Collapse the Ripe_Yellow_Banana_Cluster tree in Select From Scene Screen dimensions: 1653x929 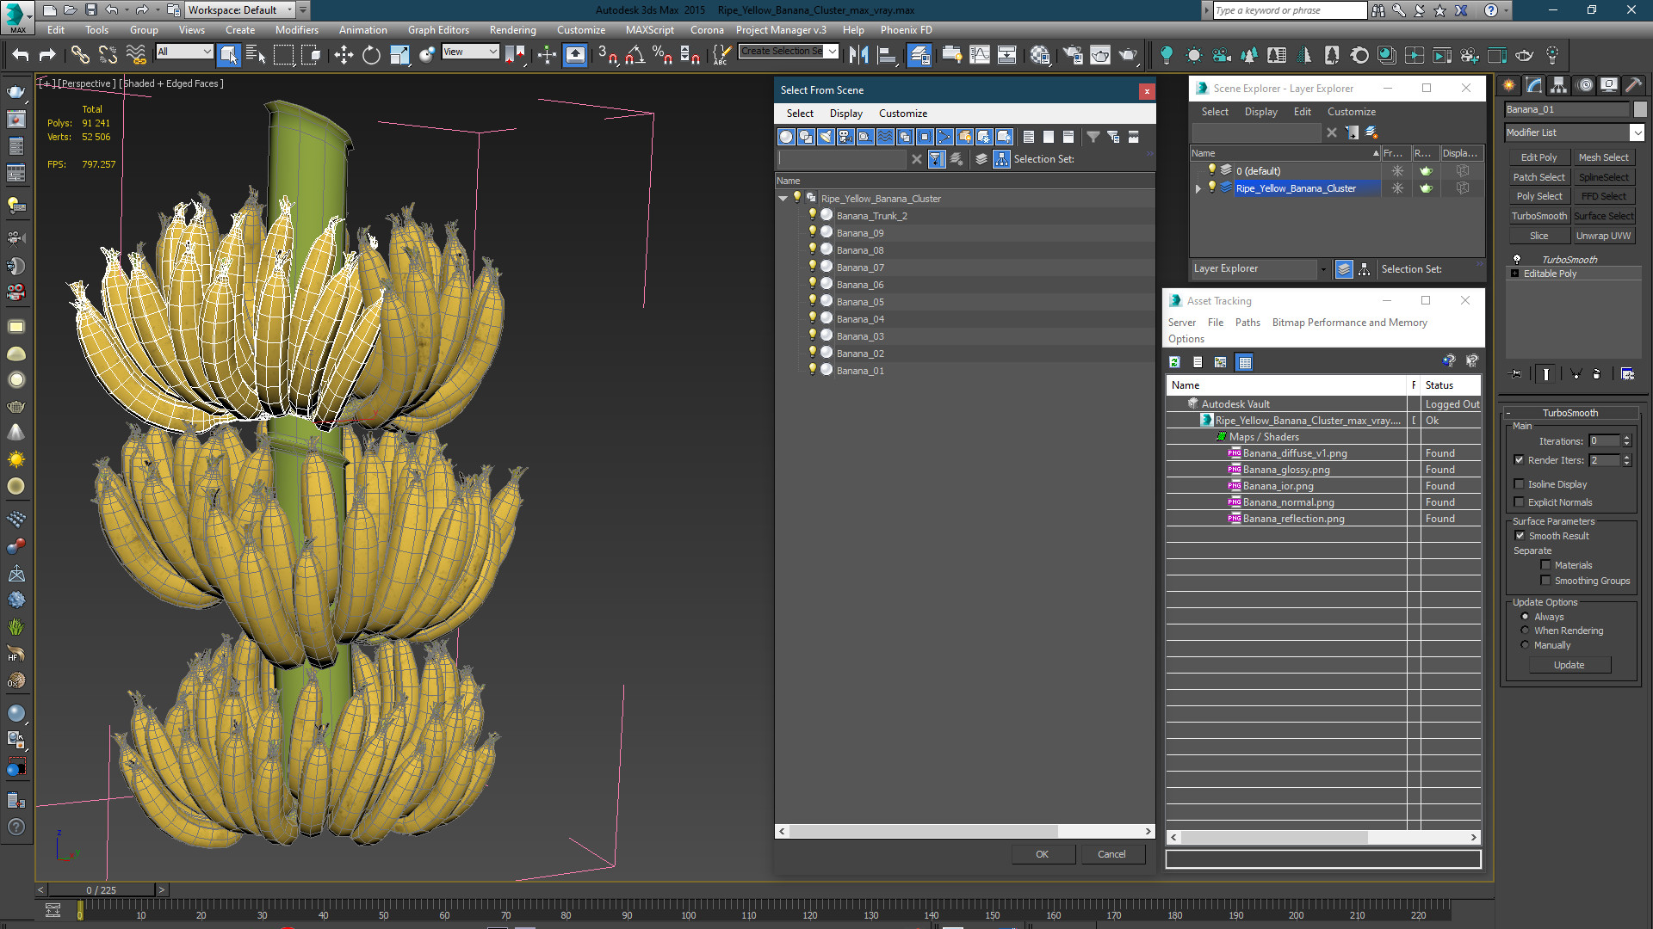pyautogui.click(x=783, y=199)
